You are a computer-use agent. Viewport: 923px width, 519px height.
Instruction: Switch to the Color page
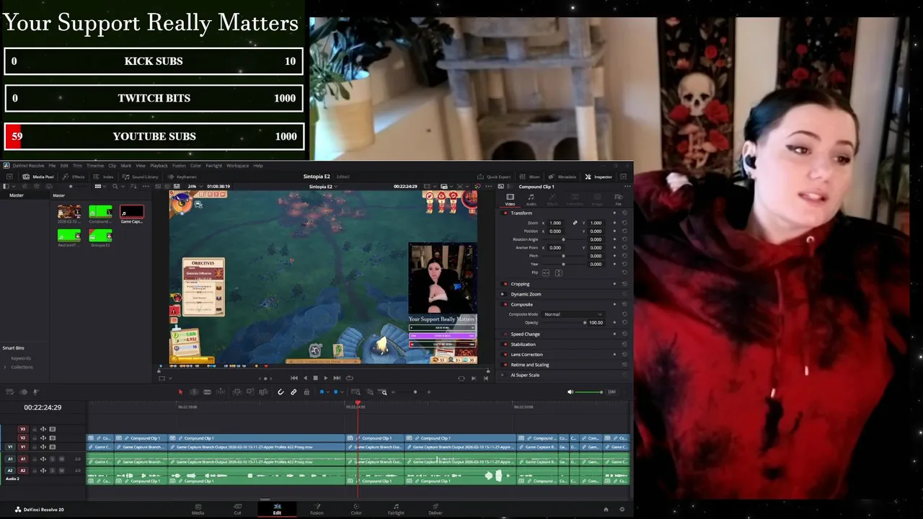pyautogui.click(x=356, y=509)
